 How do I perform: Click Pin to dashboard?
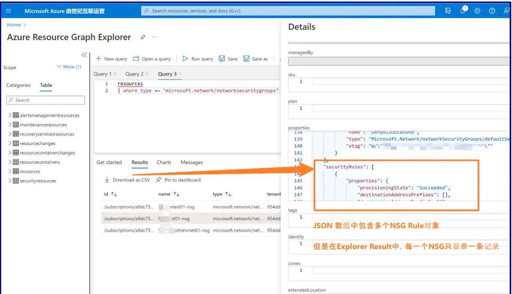point(178,180)
